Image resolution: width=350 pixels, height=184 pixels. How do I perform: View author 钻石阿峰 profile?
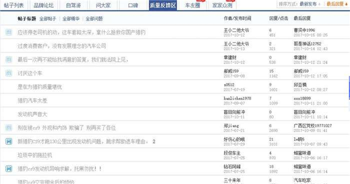tap(232, 166)
